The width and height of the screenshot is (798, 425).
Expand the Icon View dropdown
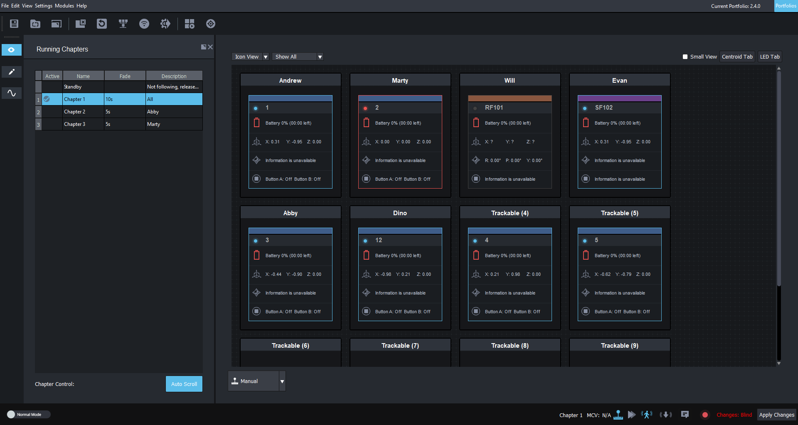[266, 57]
